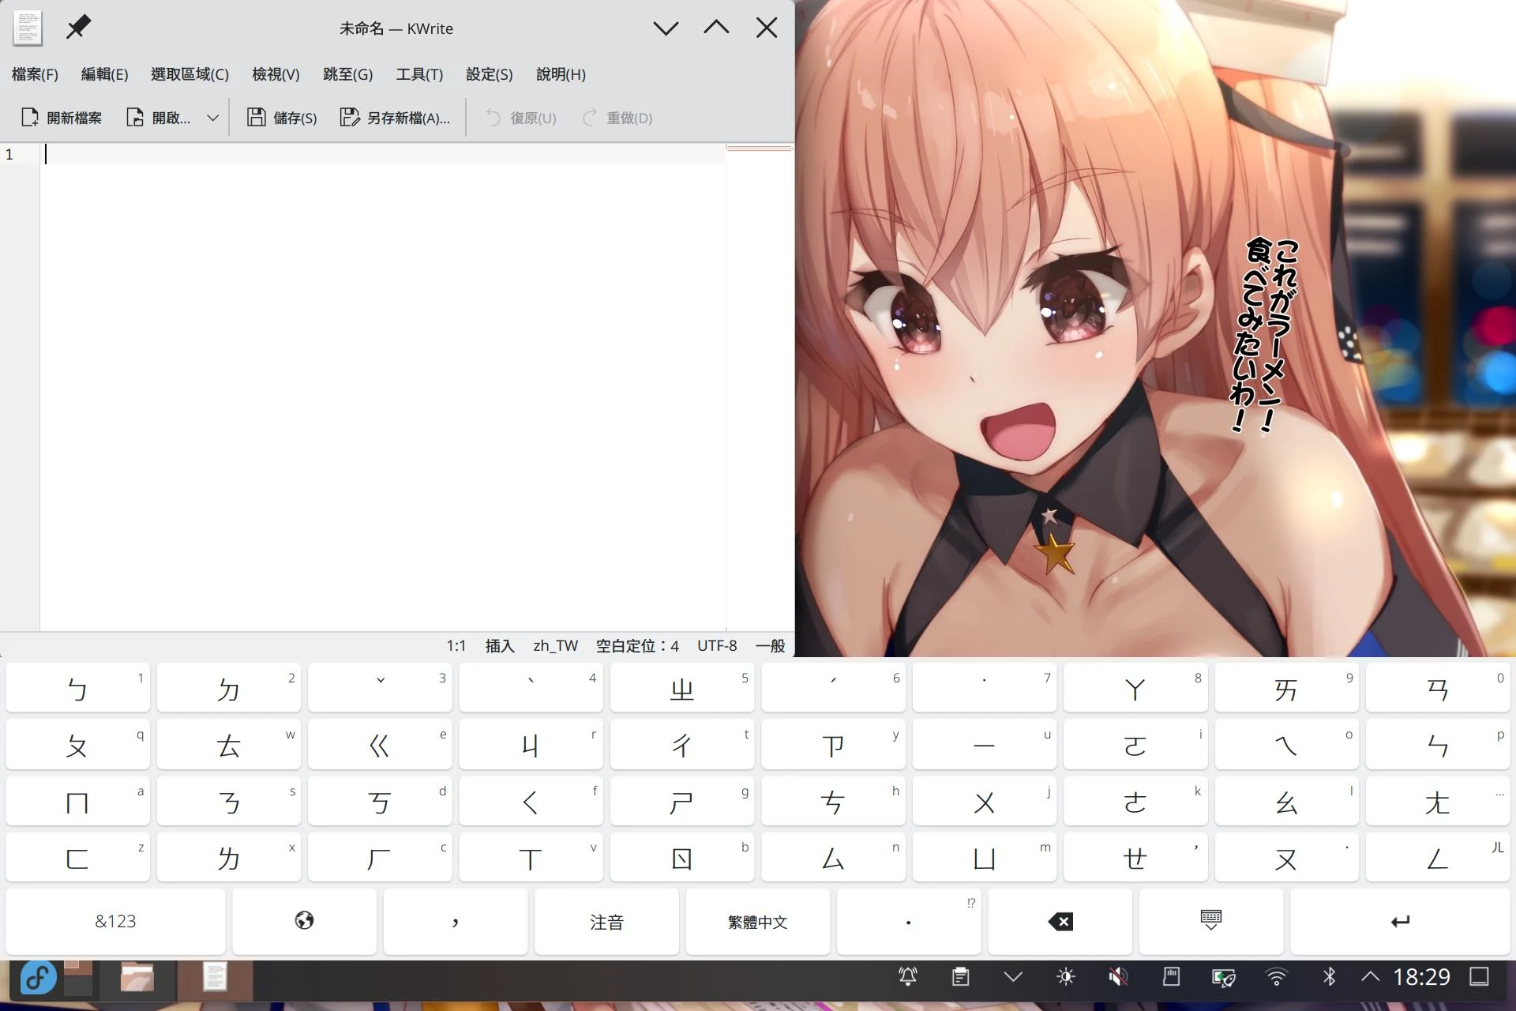
Task: Open the 檔案(F) menu
Action: pyautogui.click(x=35, y=74)
